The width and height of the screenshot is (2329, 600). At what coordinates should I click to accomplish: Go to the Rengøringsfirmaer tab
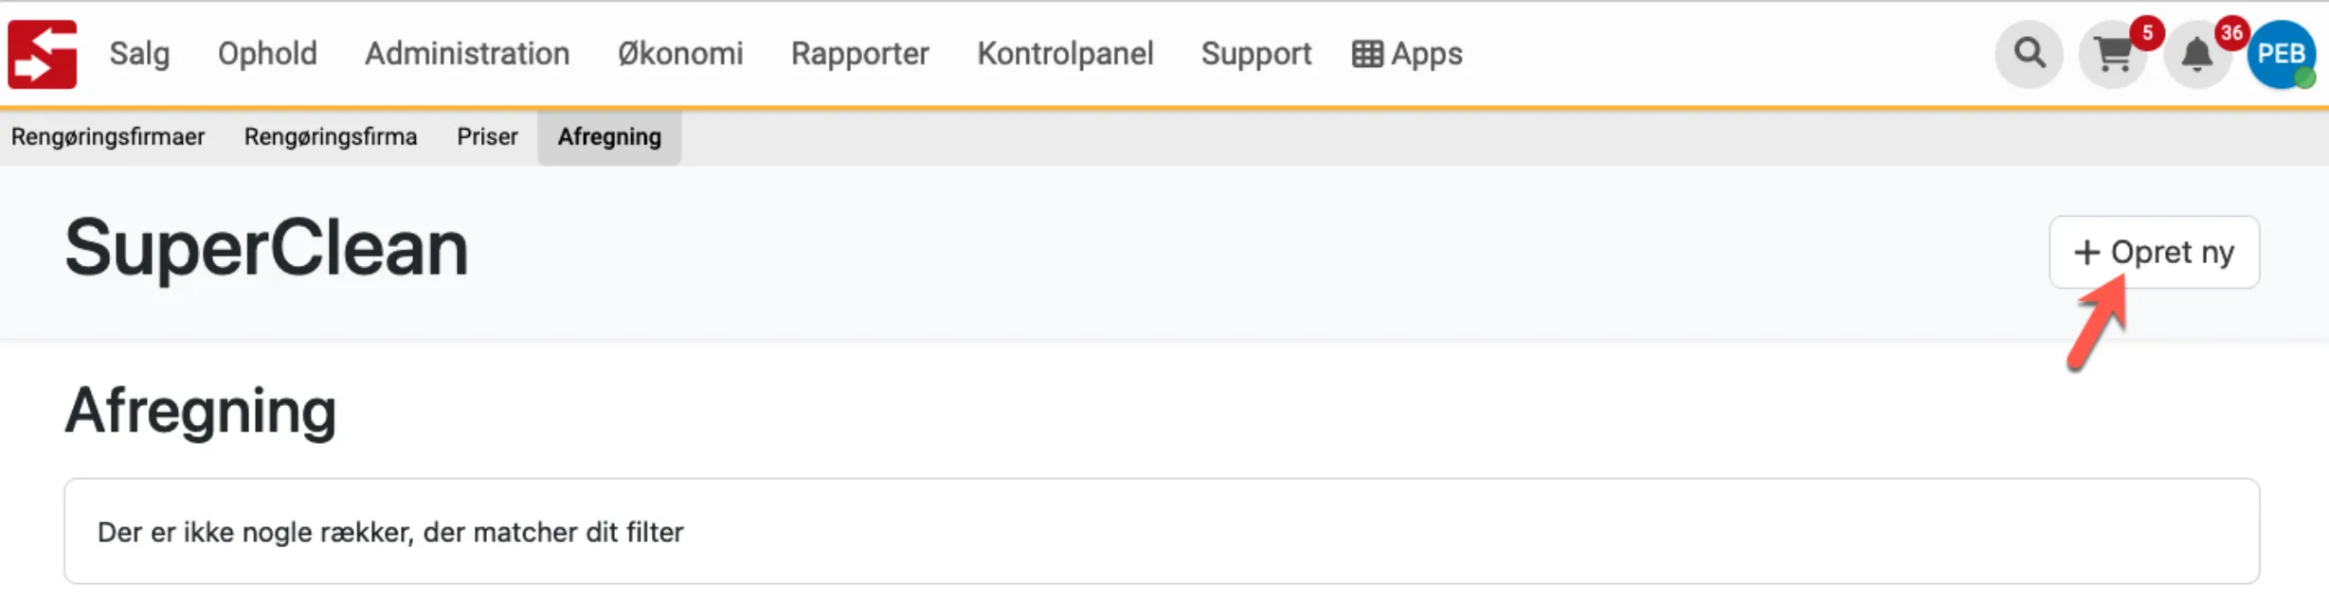(x=108, y=137)
